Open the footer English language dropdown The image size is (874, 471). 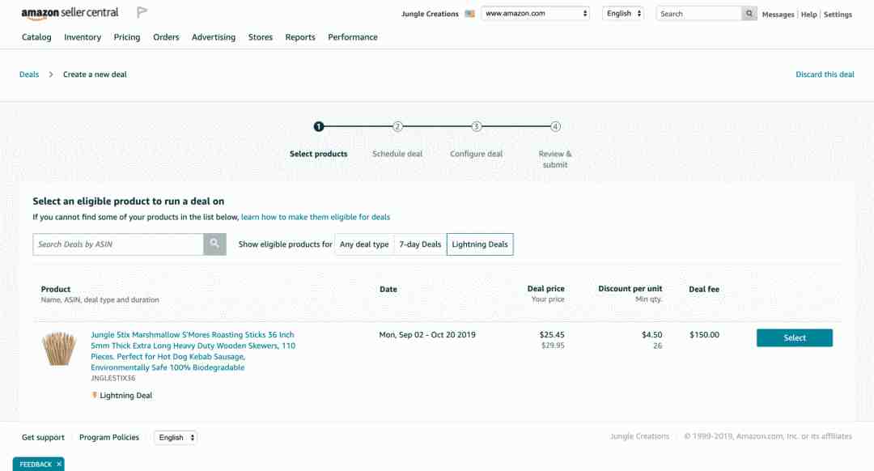176,438
